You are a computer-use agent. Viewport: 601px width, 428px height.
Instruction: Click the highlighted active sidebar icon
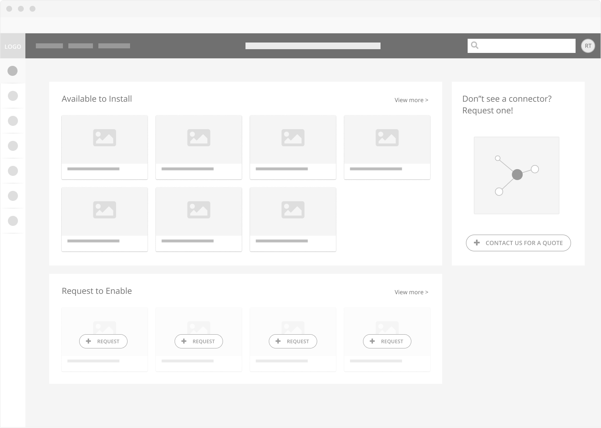pyautogui.click(x=13, y=71)
